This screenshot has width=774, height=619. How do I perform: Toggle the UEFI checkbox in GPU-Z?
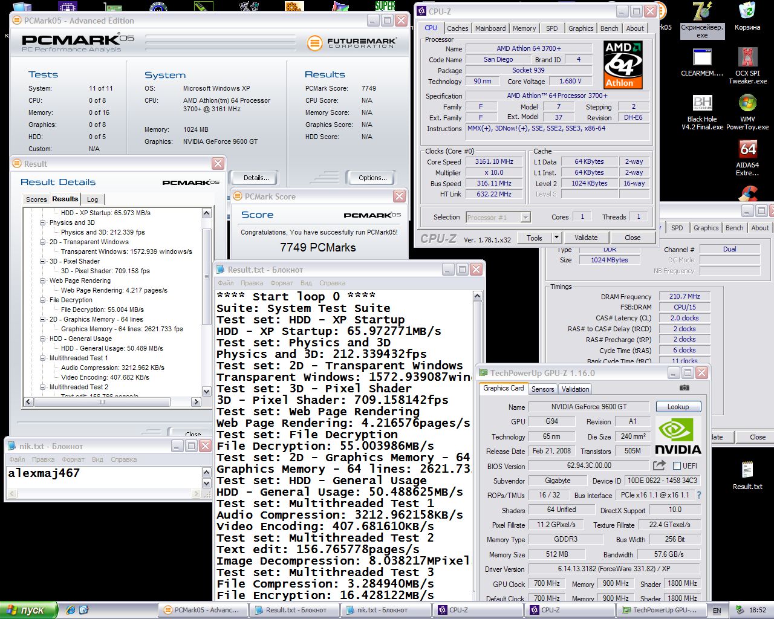pos(677,465)
